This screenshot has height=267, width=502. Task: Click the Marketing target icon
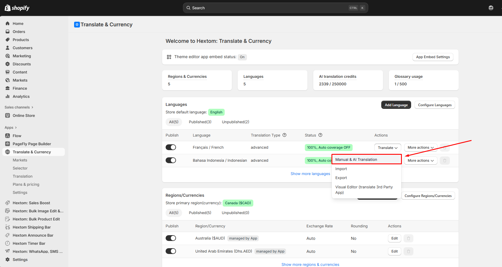coord(8,56)
